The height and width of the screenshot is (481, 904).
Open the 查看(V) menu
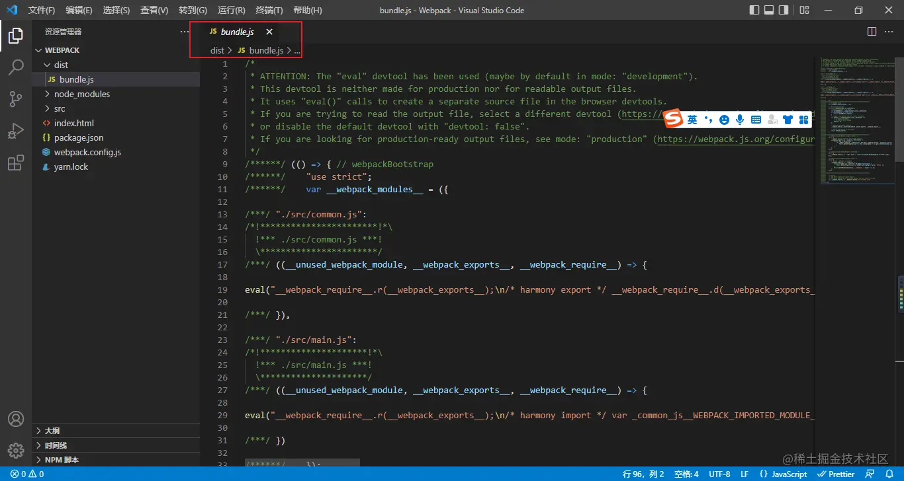coord(154,10)
